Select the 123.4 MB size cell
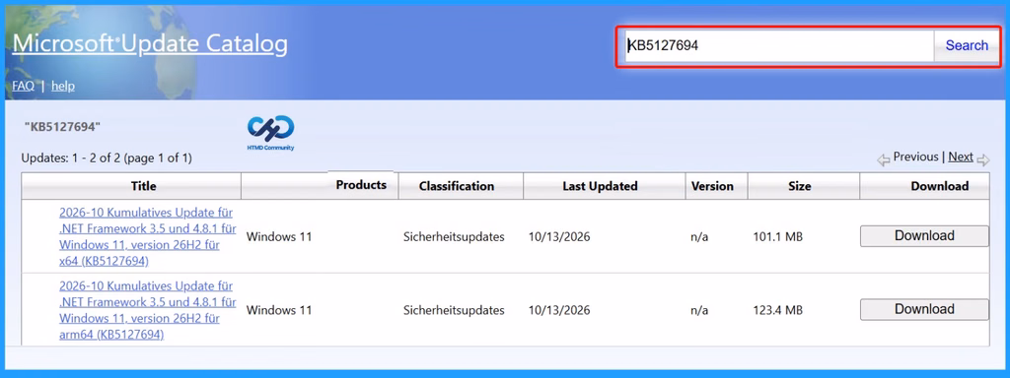 (777, 310)
